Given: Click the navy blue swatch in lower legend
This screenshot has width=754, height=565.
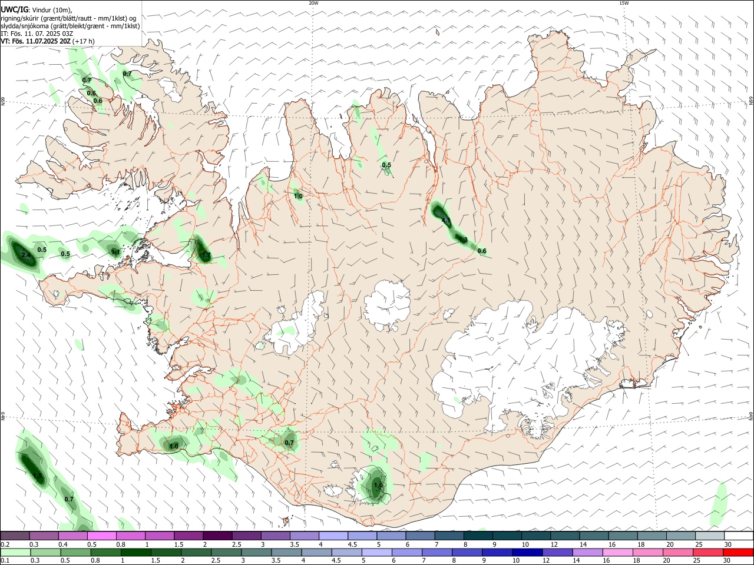Looking at the screenshot, I should (x=527, y=552).
